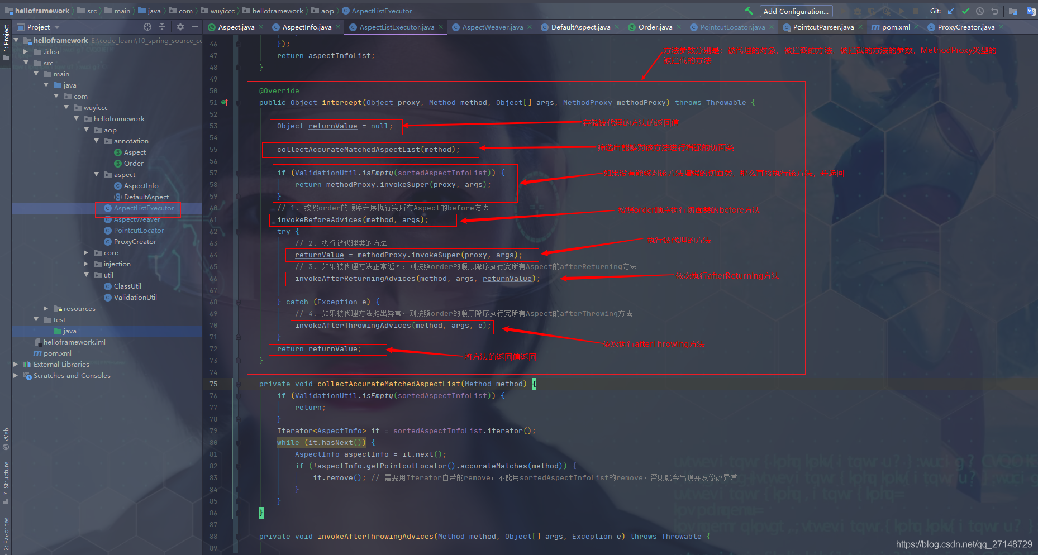Click the override gutter icon on line 51
The height and width of the screenshot is (555, 1038).
click(224, 103)
